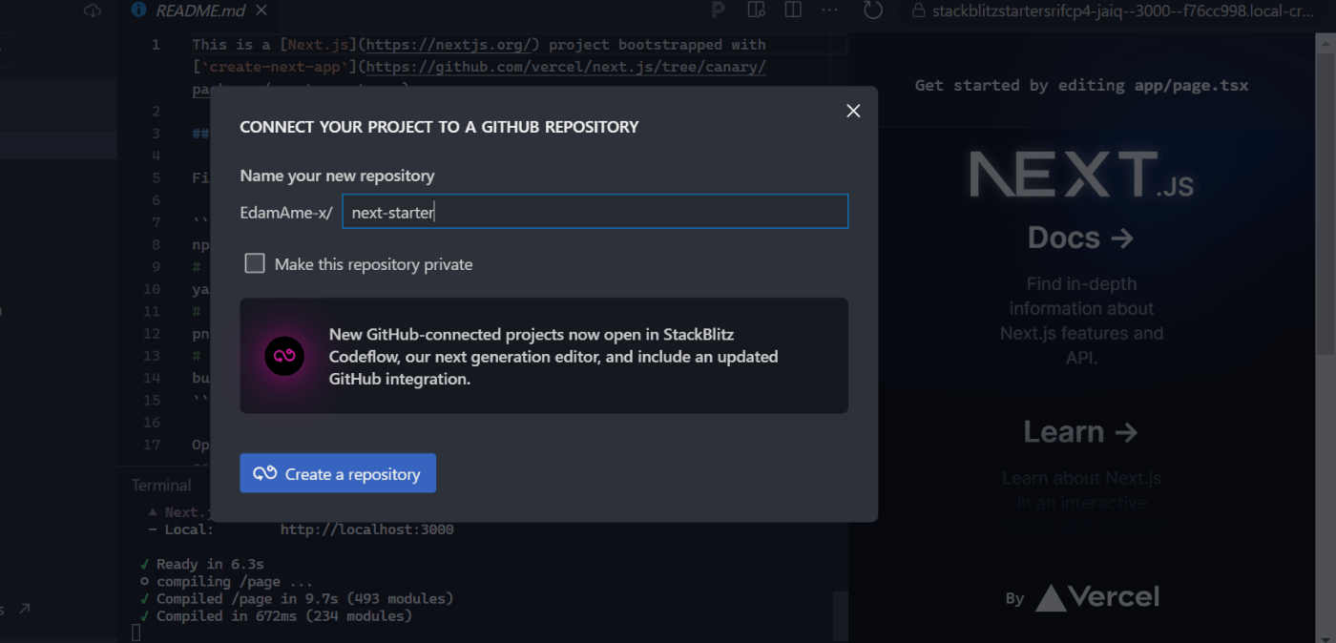1336x643 pixels.
Task: Click "Compiled /page in 9.7s" terminal line
Action: [x=297, y=598]
